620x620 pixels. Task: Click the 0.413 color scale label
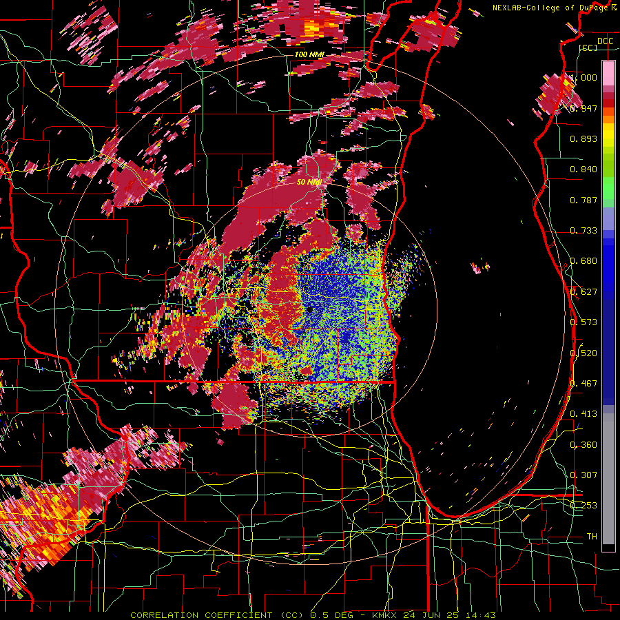583,414
